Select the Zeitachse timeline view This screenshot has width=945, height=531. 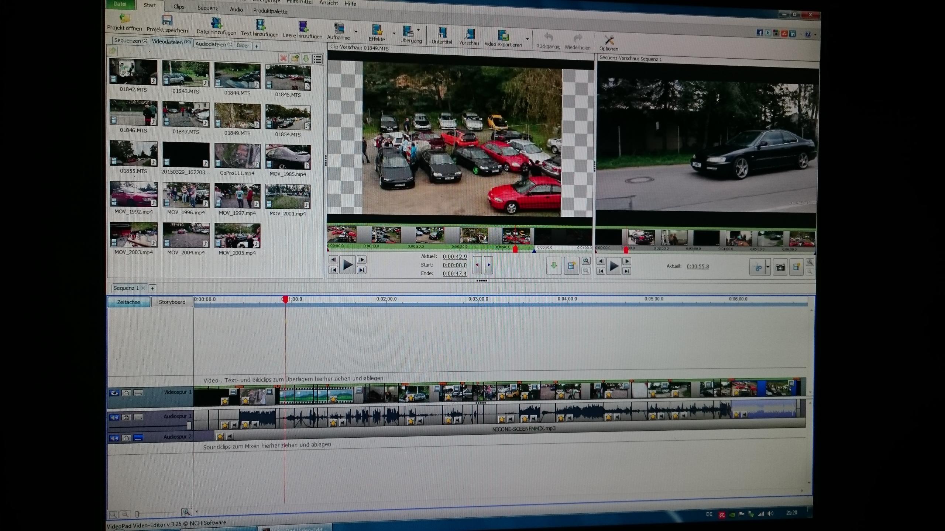pyautogui.click(x=129, y=302)
